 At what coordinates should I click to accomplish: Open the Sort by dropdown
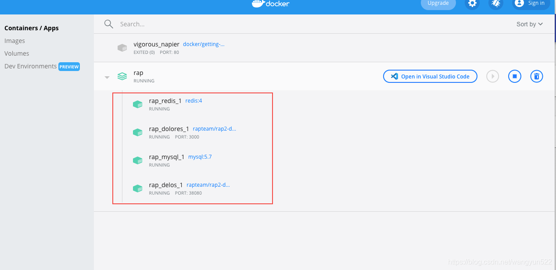[530, 24]
